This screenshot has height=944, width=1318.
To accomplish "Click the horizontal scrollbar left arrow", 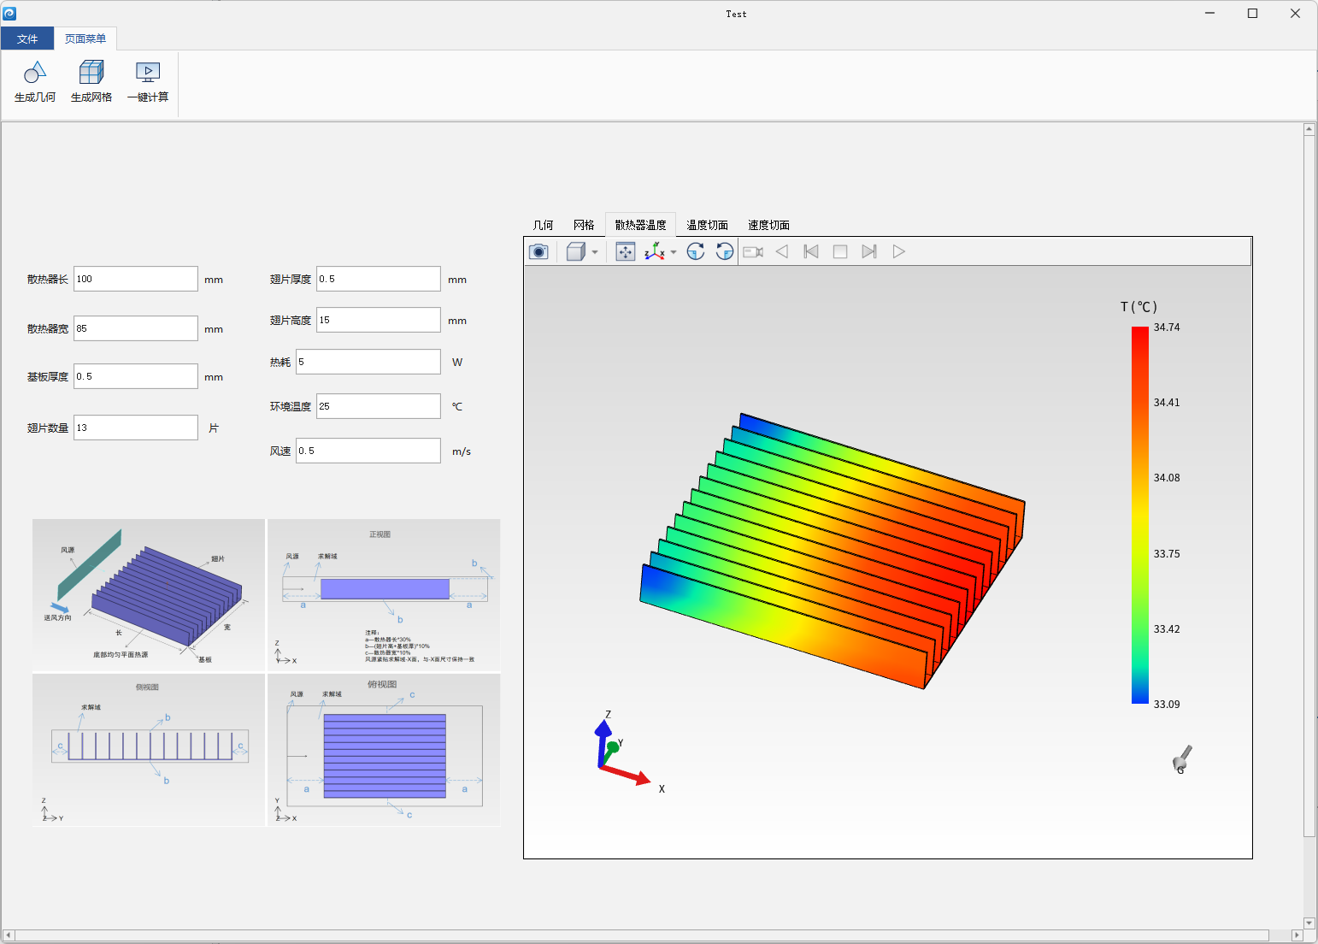I will (9, 936).
